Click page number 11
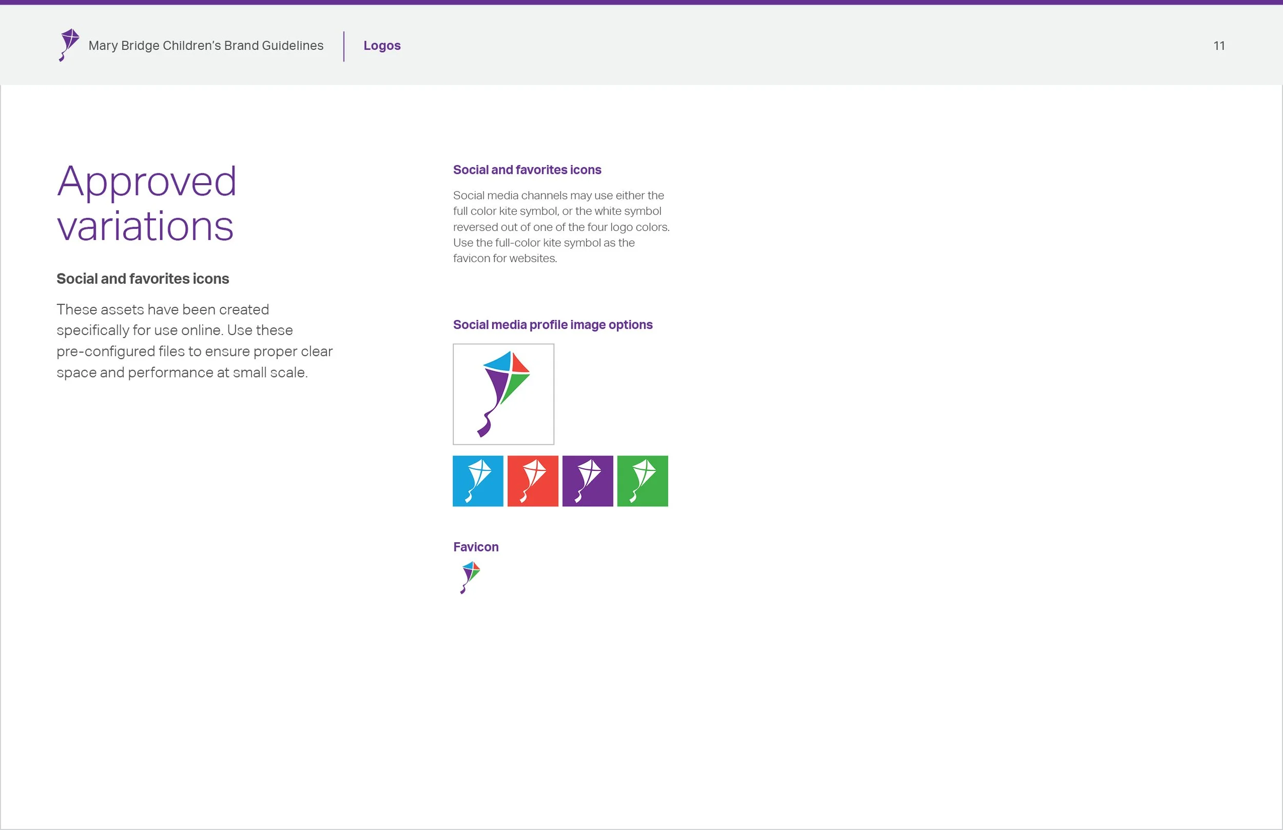Screen dimensions: 1283x830 click(x=1219, y=46)
